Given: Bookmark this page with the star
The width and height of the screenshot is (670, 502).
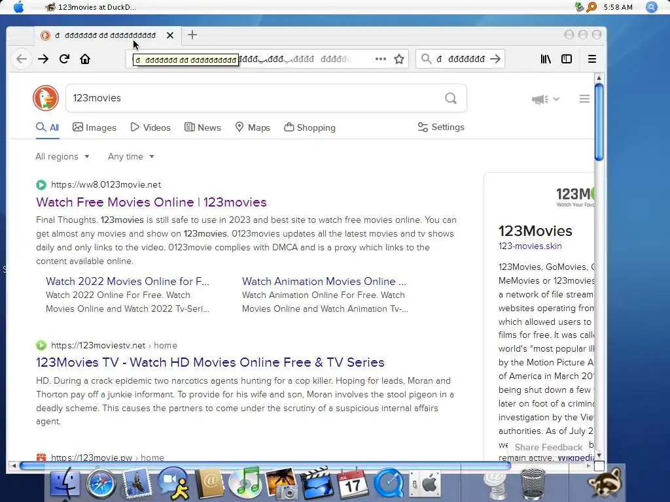Looking at the screenshot, I should point(399,59).
